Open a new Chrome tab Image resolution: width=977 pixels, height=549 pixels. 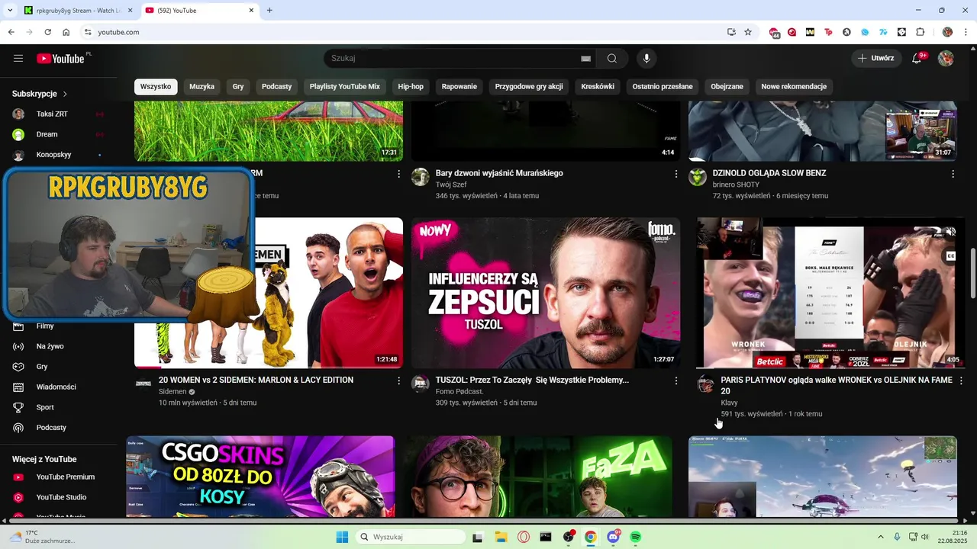(x=269, y=10)
